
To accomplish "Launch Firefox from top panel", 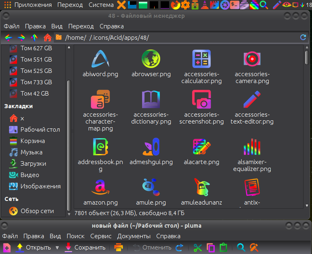I will point(175,5).
